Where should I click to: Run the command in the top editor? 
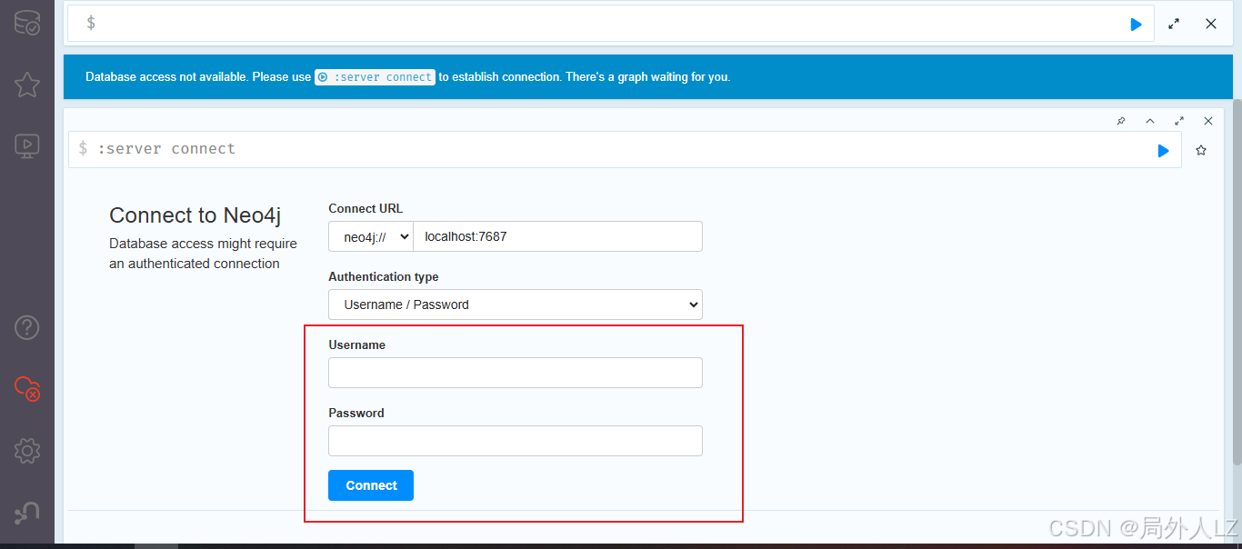coord(1136,25)
